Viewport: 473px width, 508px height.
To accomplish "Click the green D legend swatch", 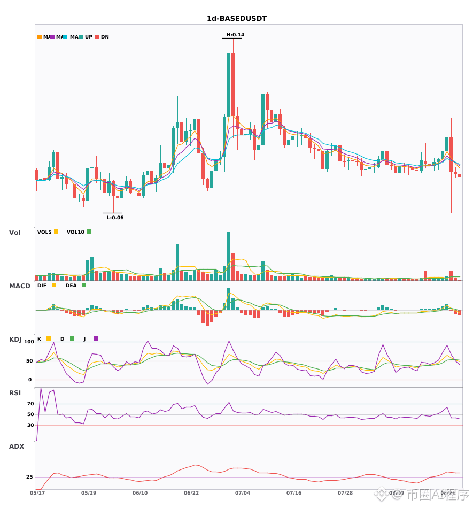I will pyautogui.click(x=72, y=338).
